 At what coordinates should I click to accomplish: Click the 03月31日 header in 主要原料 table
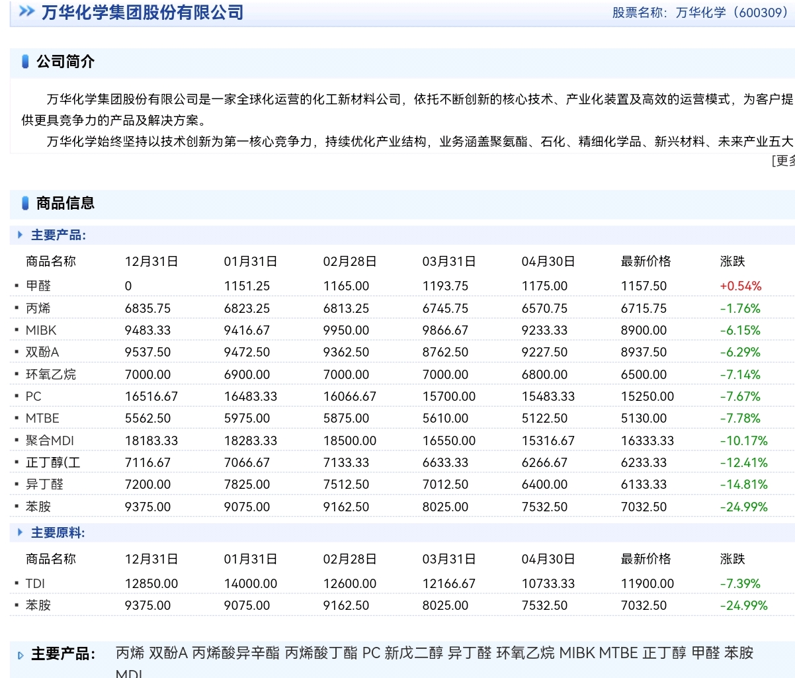[x=449, y=559]
